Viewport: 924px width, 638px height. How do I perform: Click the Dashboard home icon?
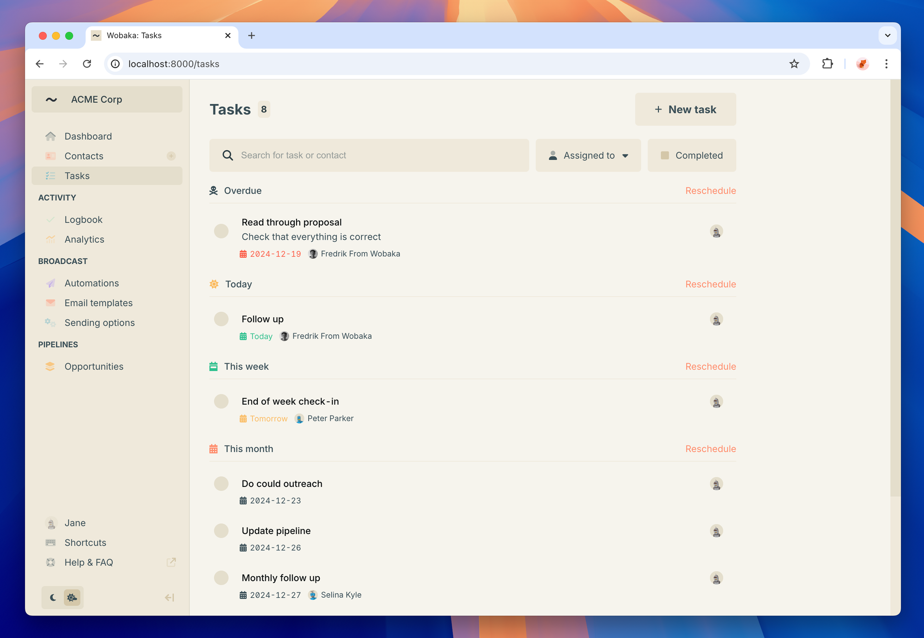(51, 136)
